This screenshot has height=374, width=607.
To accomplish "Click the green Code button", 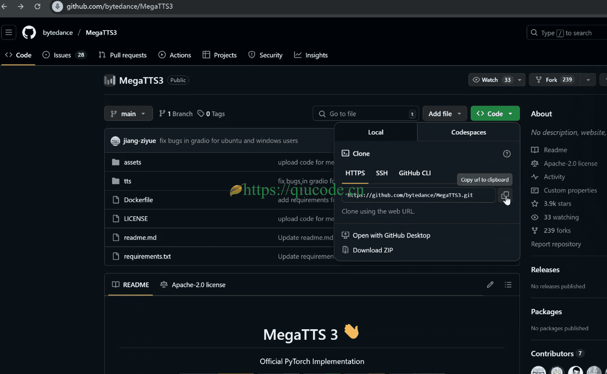I will 495,114.
